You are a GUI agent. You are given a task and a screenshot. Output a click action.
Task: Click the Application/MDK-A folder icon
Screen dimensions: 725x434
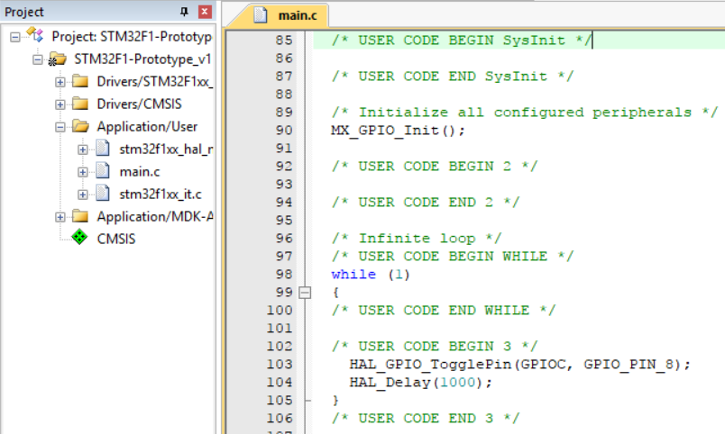pyautogui.click(x=80, y=216)
